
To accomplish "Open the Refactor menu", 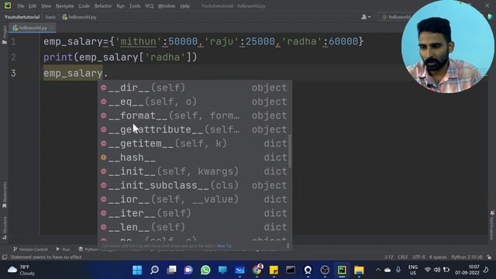I will pos(103,6).
